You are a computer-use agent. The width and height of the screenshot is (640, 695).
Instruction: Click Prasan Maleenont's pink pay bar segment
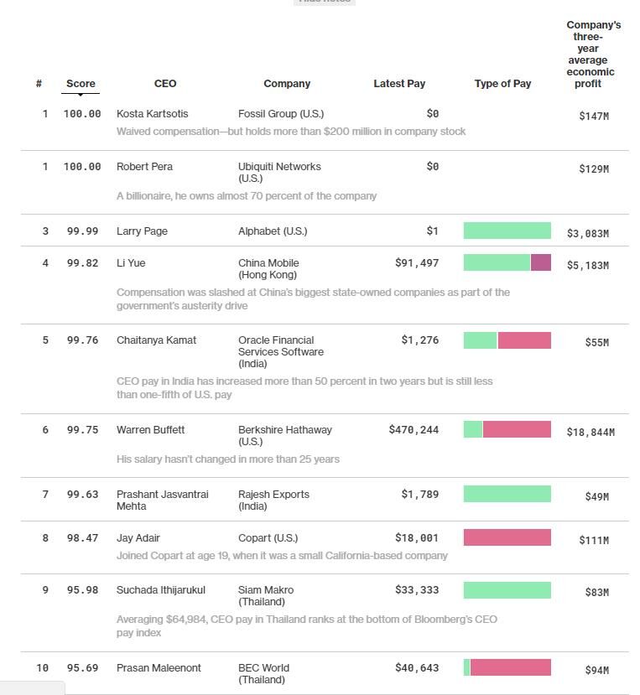click(x=510, y=667)
